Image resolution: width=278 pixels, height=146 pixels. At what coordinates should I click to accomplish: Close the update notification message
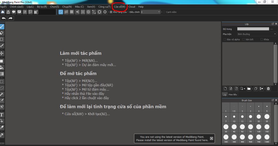point(211,138)
